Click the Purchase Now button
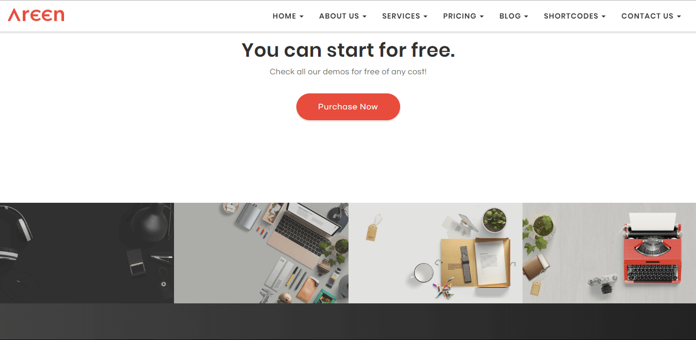This screenshot has width=696, height=340. click(348, 107)
